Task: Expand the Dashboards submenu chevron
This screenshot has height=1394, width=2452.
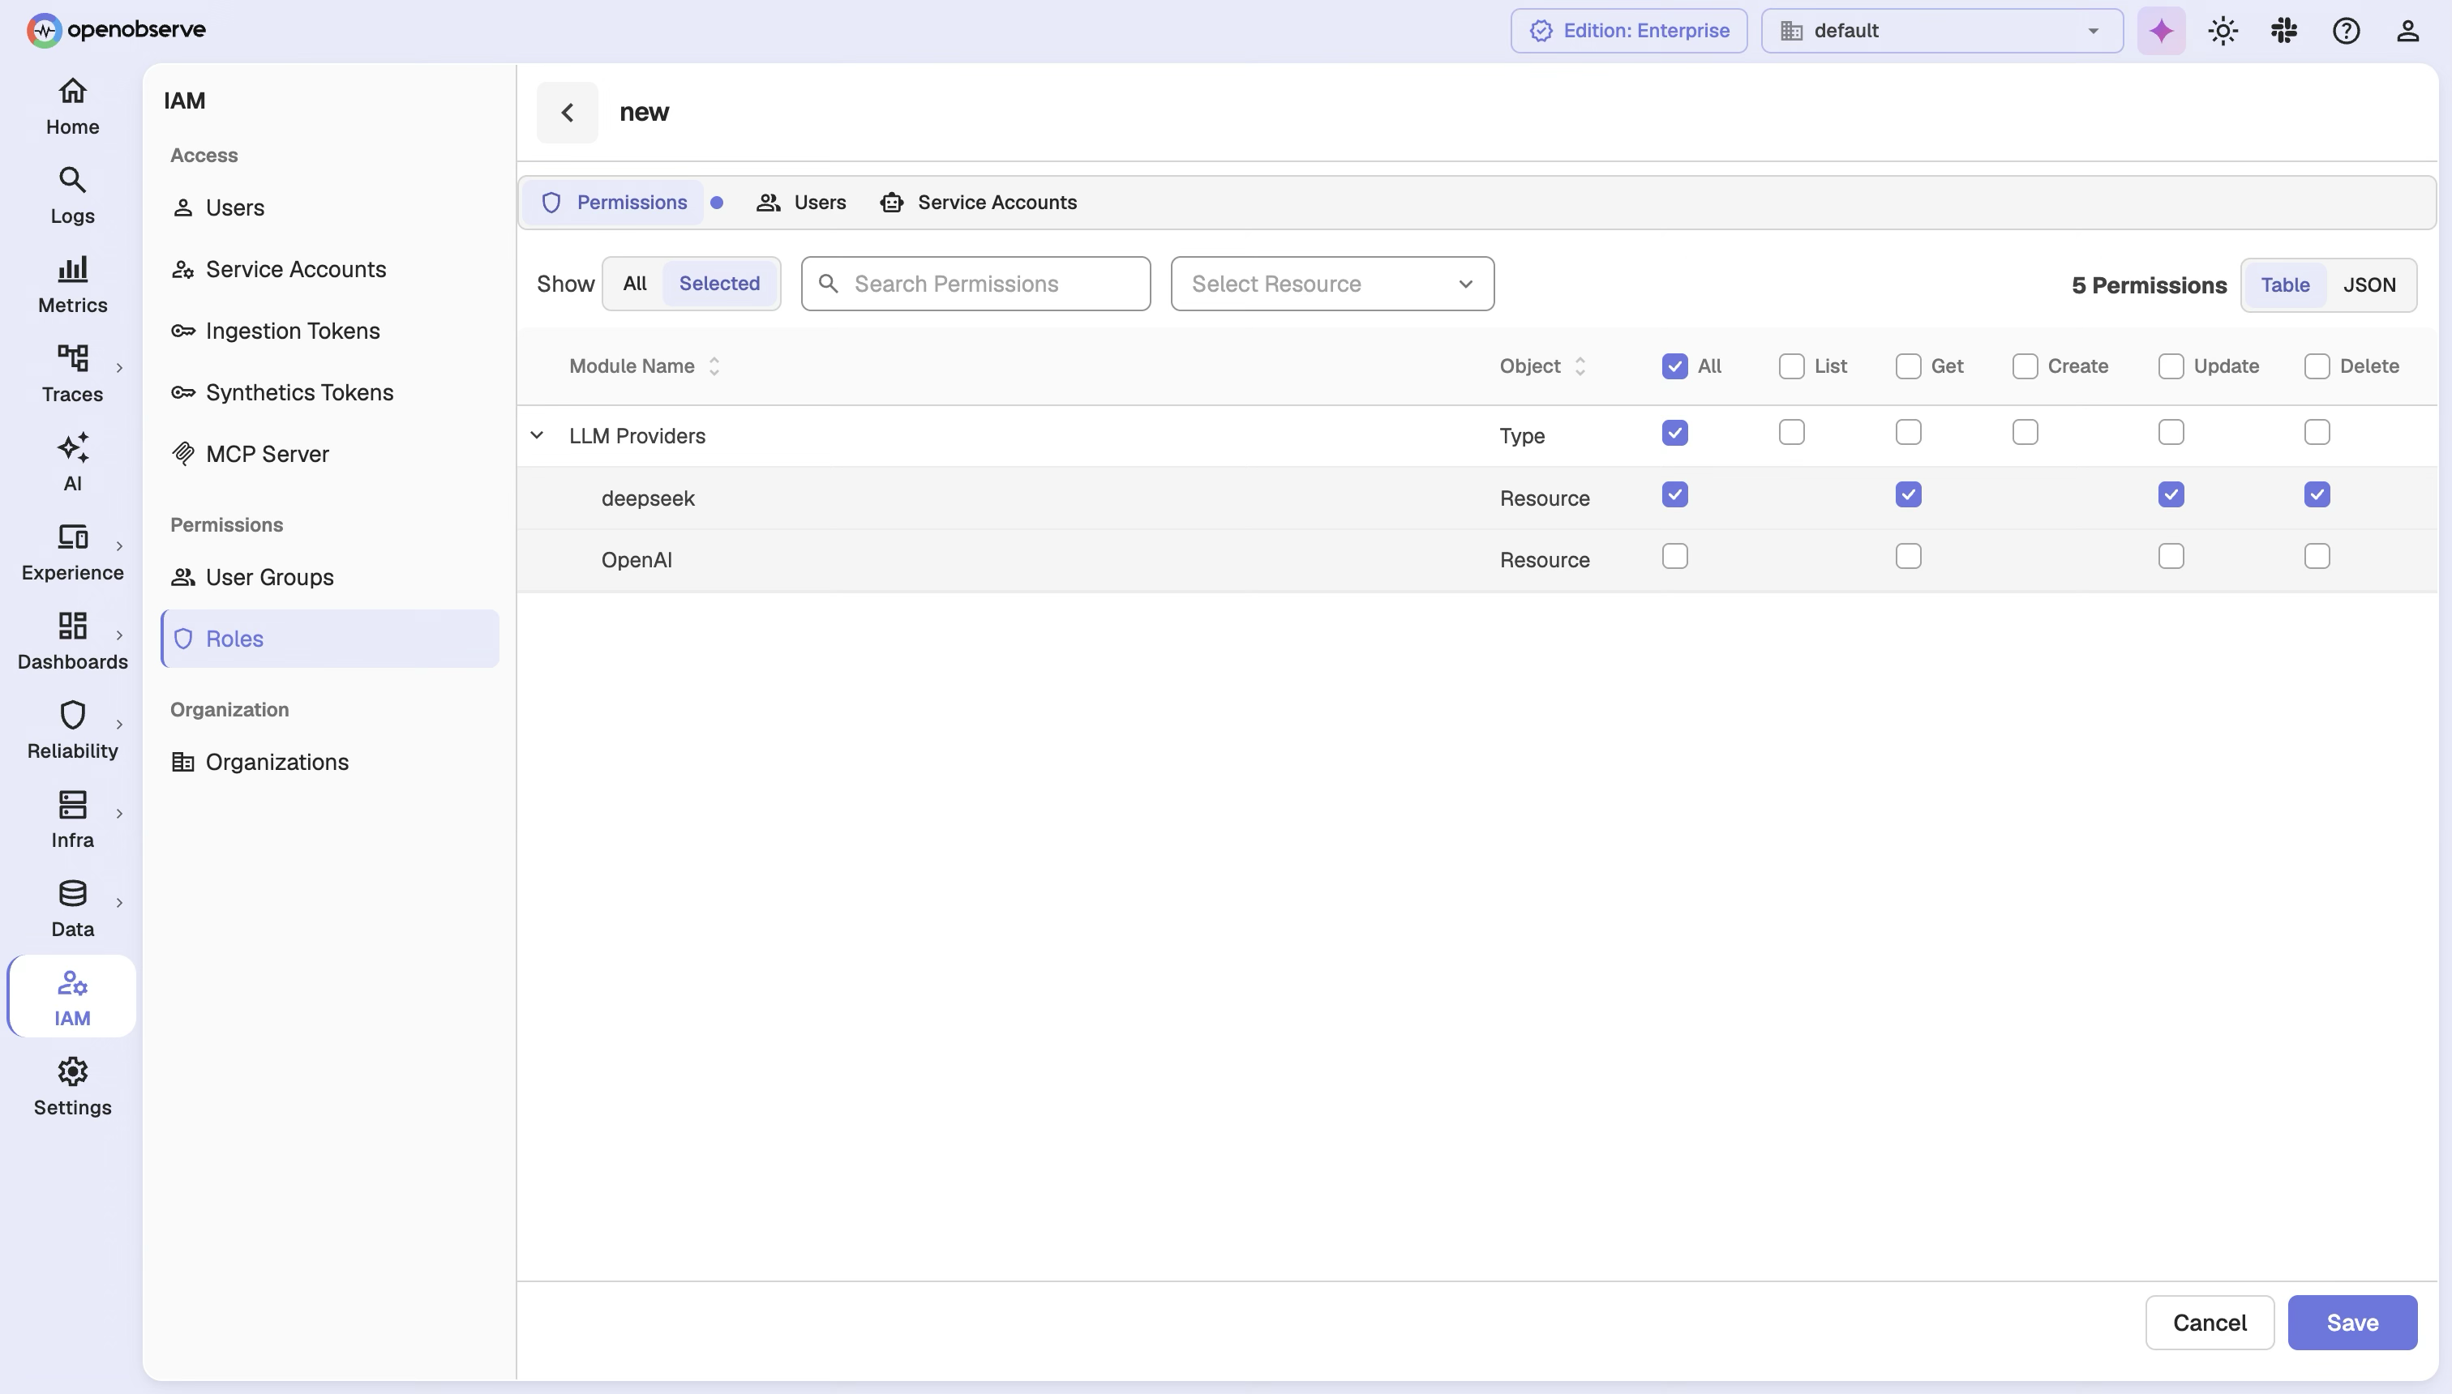Action: 118,635
